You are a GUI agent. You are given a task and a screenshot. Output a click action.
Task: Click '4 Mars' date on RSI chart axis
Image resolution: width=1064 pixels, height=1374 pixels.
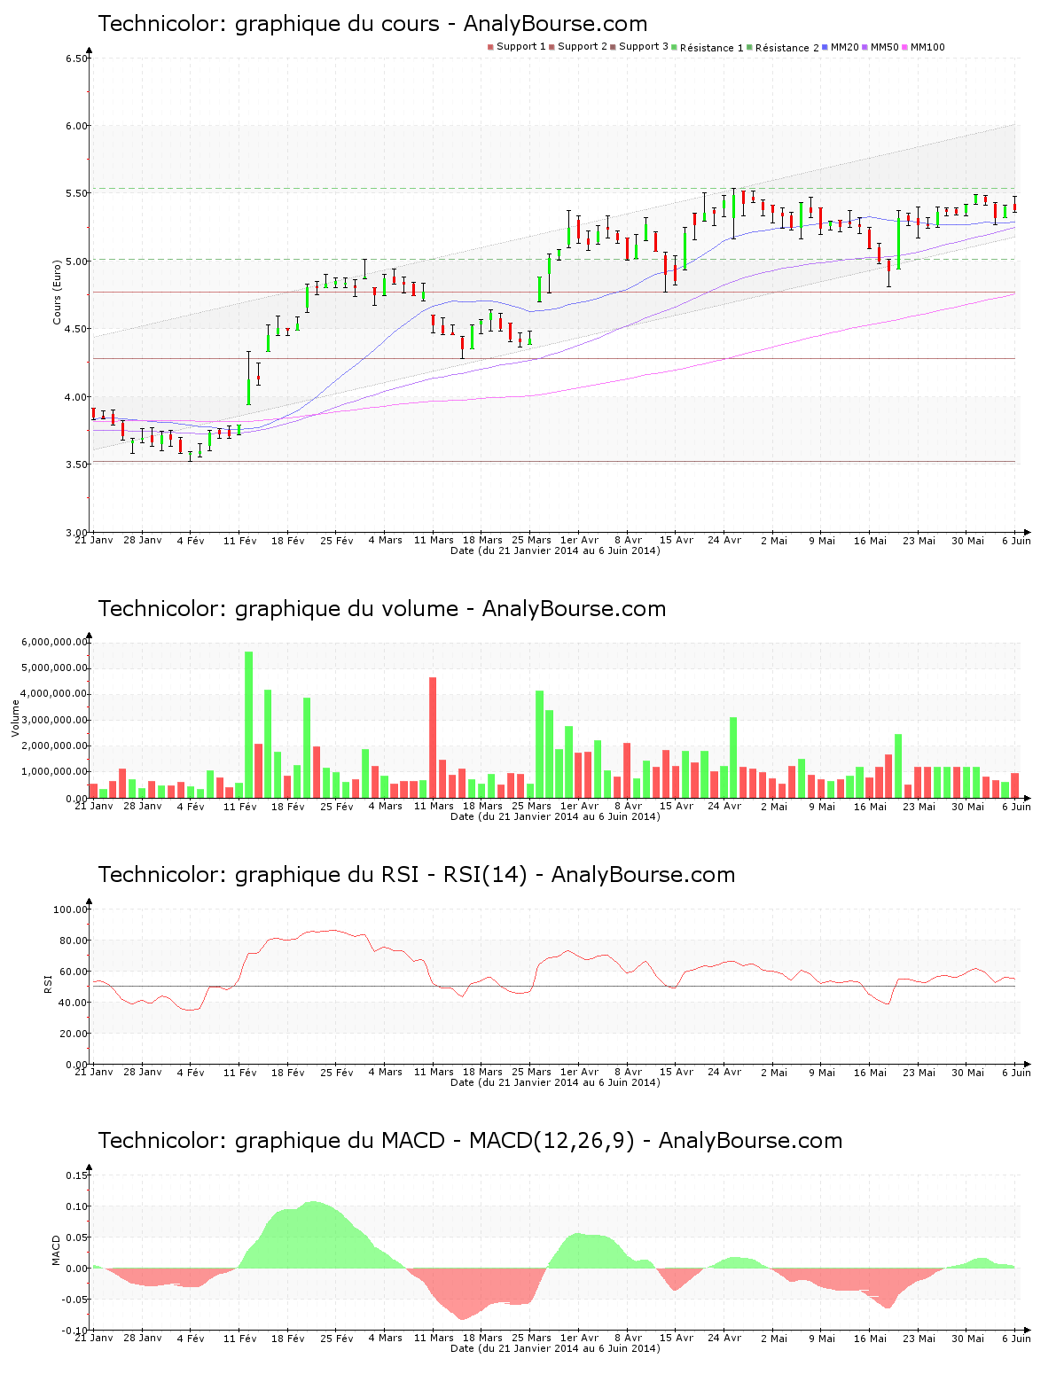point(385,1072)
